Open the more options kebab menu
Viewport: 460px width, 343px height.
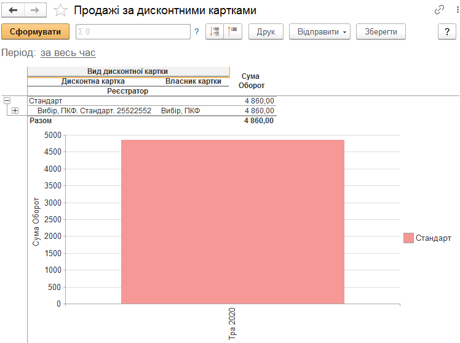tap(458, 10)
